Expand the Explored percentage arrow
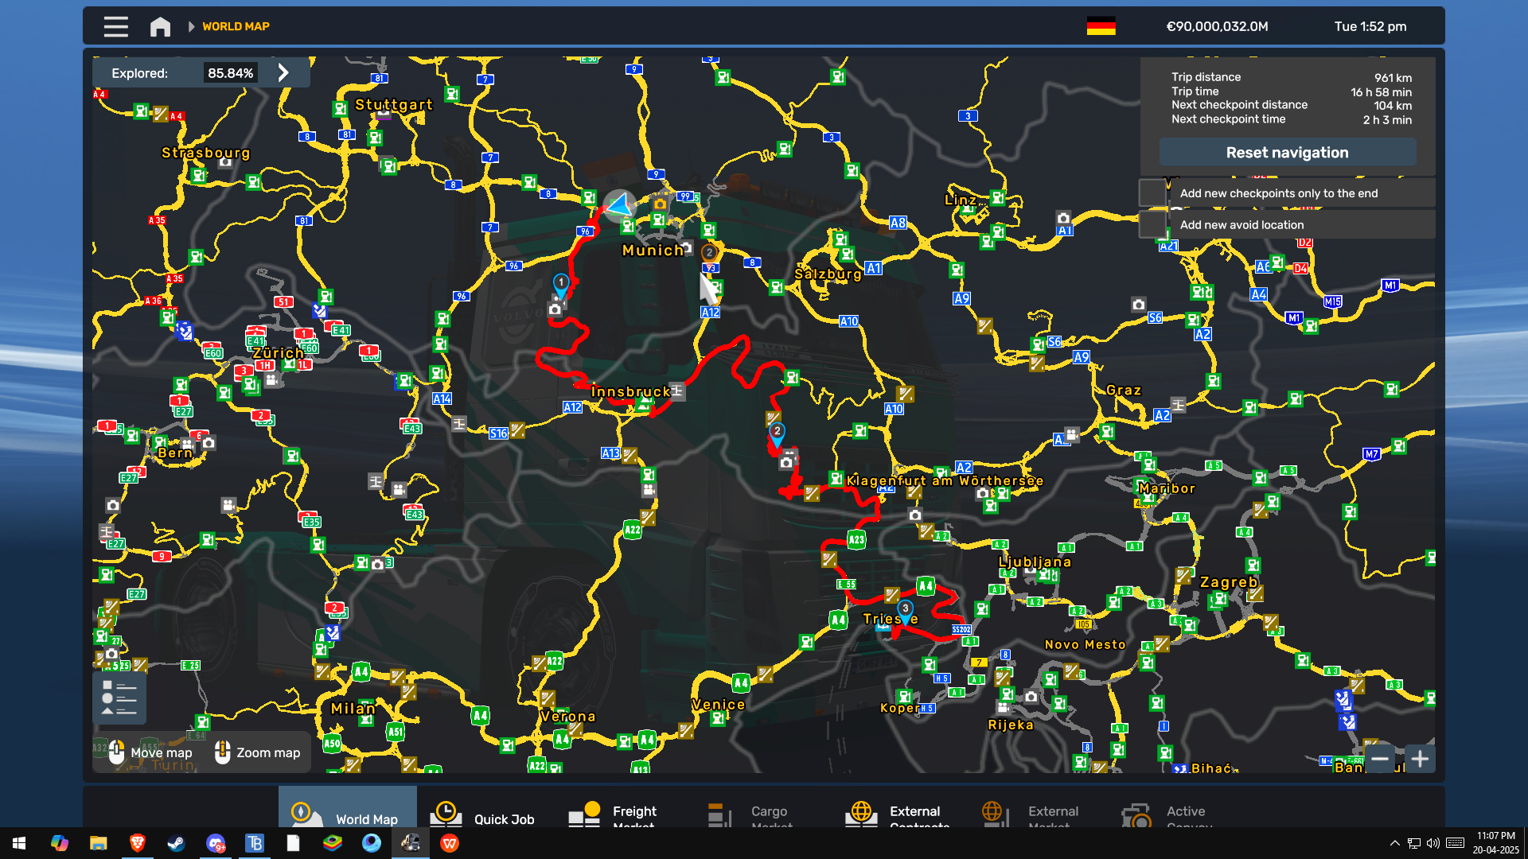 [283, 73]
